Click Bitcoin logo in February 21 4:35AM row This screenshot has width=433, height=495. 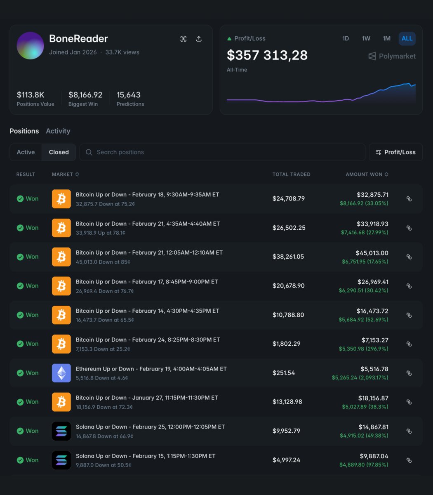point(61,228)
